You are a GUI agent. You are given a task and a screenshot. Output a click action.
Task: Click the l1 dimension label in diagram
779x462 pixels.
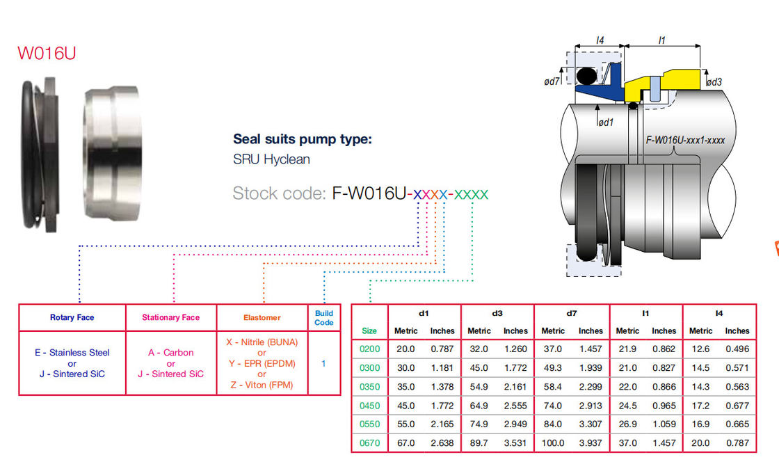[x=661, y=40]
